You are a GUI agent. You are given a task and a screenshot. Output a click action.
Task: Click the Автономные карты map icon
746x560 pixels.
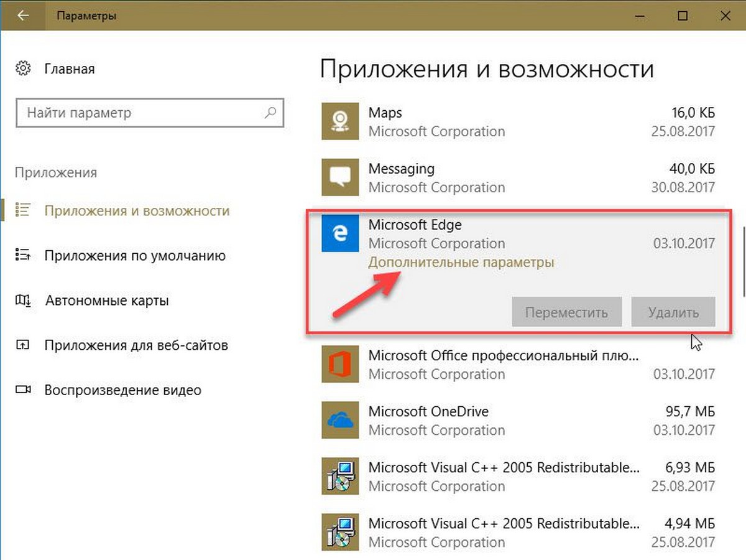[x=23, y=300]
